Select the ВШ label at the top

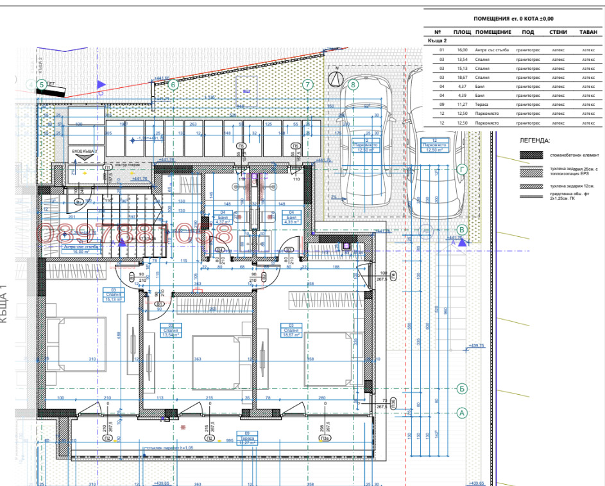pyautogui.click(x=246, y=92)
